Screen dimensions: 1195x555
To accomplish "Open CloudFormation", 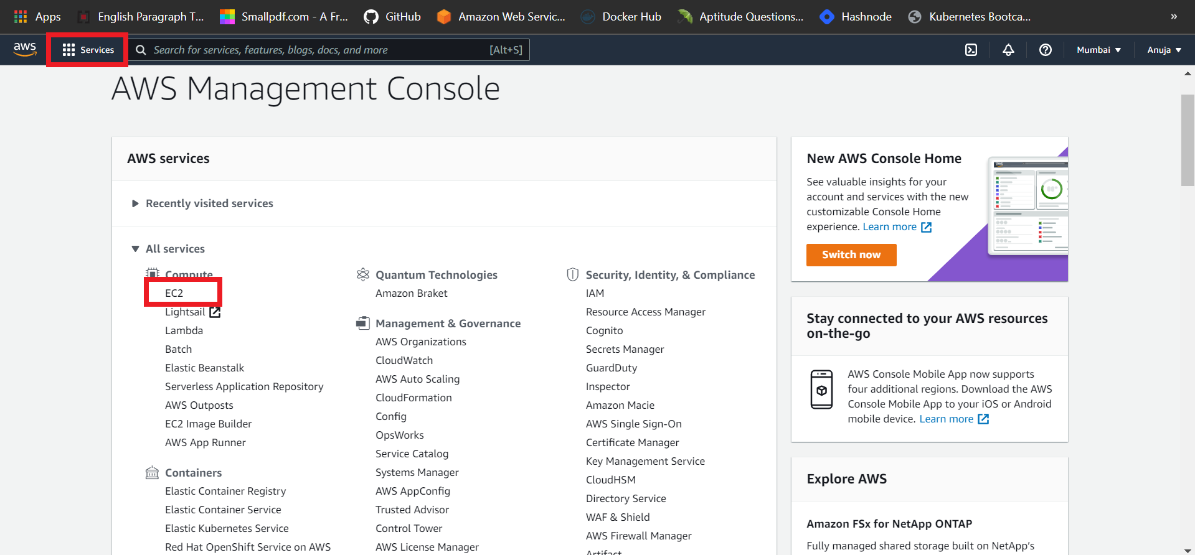I will (413, 398).
